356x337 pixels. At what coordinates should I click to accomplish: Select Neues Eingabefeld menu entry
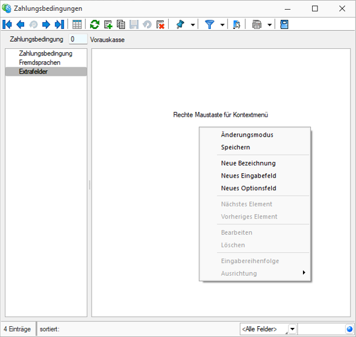coord(249,176)
